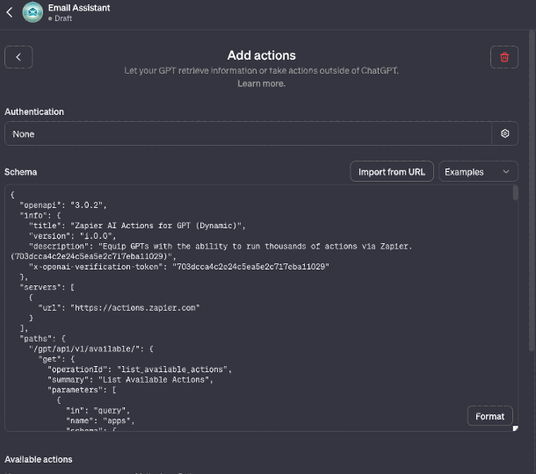
Task: Open the Learn more link
Action: [262, 83]
